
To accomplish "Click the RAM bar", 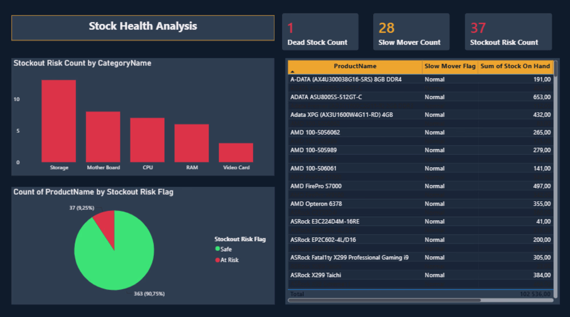I will pos(192,143).
